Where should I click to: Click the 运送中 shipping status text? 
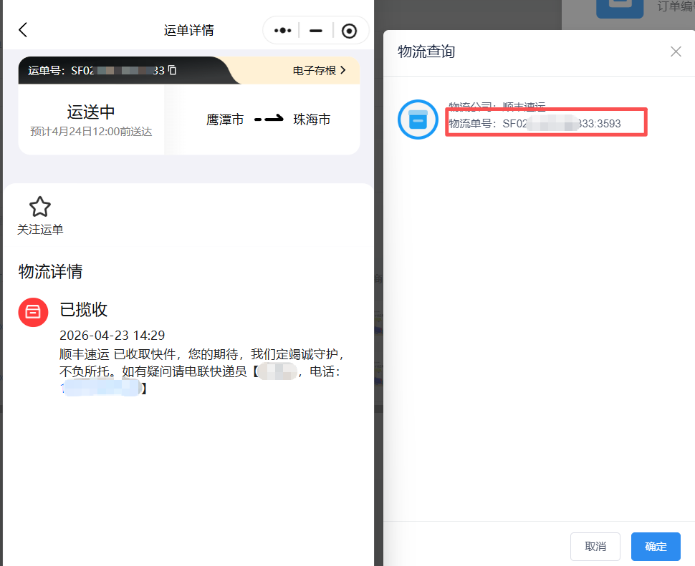pyautogui.click(x=91, y=112)
